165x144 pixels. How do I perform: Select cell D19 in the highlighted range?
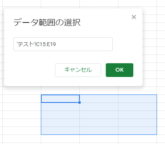tap(99, 131)
